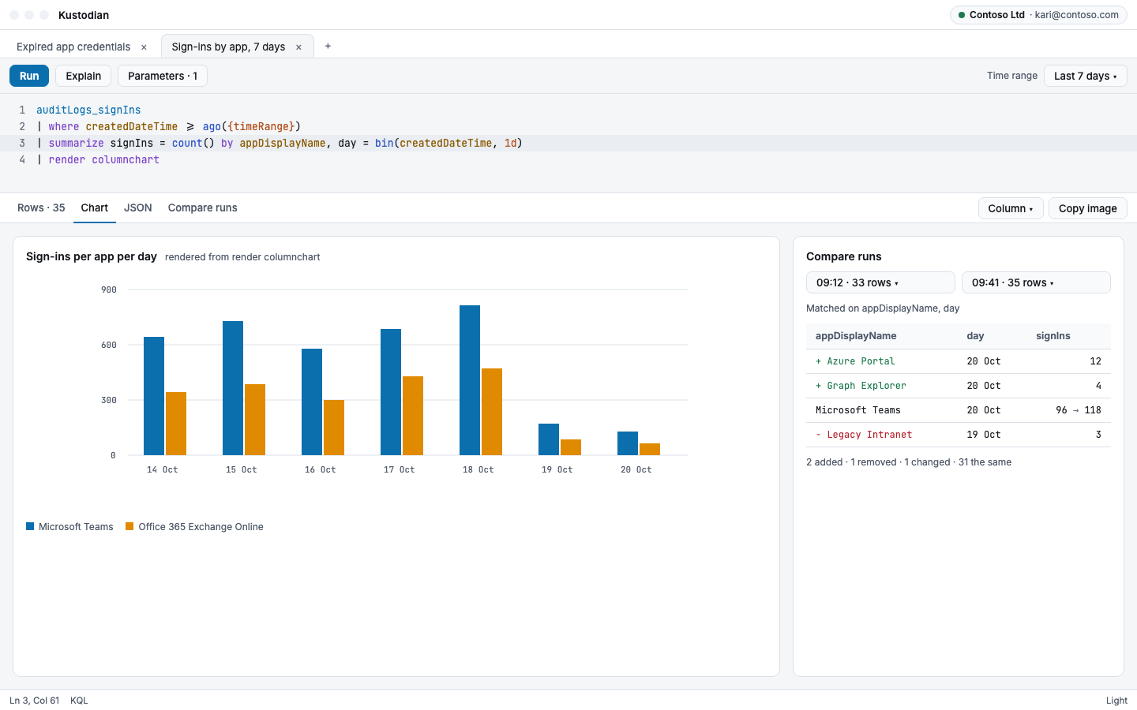Open the Last 7 days time range dropdown
1137x710 pixels.
pyautogui.click(x=1085, y=76)
